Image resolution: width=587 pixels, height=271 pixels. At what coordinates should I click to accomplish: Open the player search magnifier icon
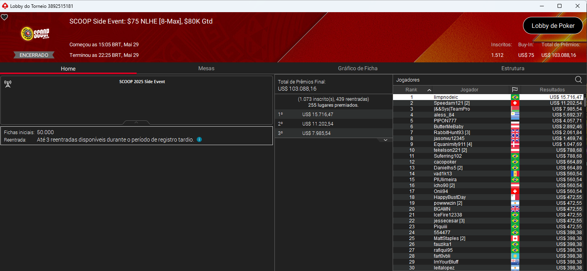(578, 80)
